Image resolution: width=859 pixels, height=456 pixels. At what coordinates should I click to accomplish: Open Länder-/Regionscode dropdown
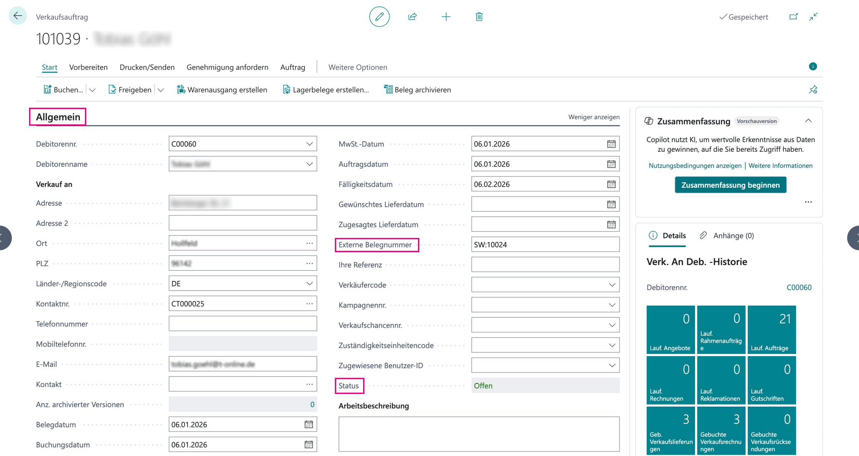(x=309, y=284)
